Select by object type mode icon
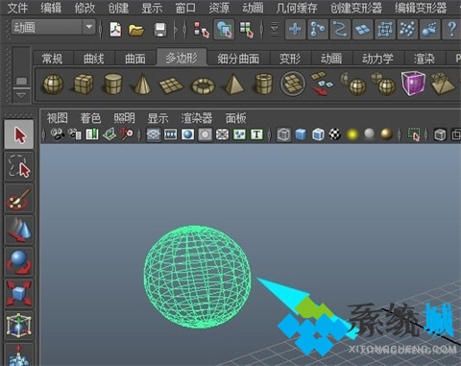The height and width of the screenshot is (366, 461). pyautogui.click(x=224, y=30)
